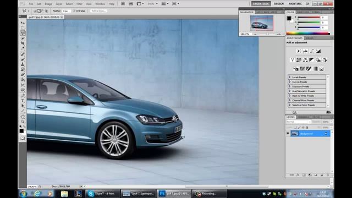Add a Black & White adjustment
Image resolution: width=352 pixels, height=198 pixels.
coord(312,60)
